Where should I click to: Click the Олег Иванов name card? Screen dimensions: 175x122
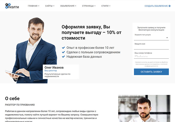coord(61,72)
